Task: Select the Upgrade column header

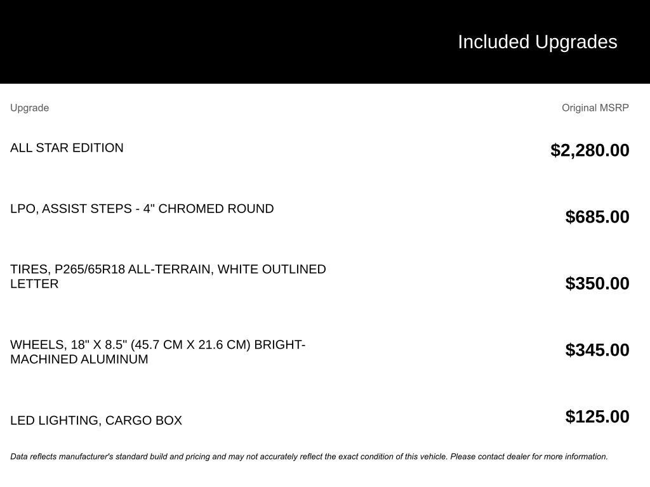Action: [x=29, y=108]
